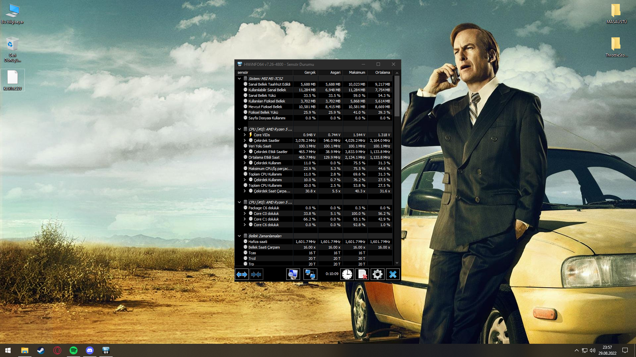Click the expand sensor columns arrows icon
Image resolution: width=636 pixels, height=357 pixels.
click(x=242, y=274)
